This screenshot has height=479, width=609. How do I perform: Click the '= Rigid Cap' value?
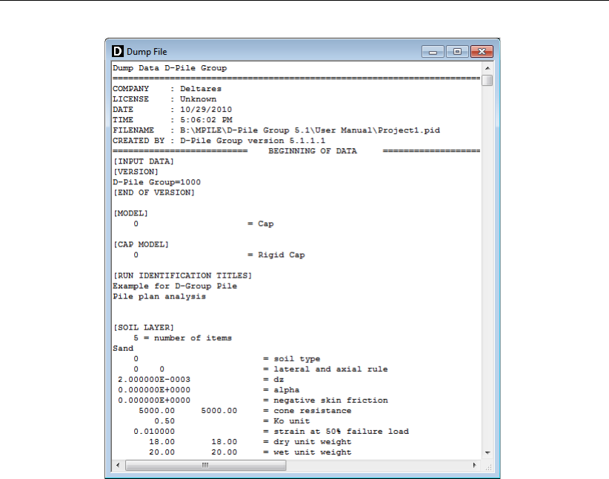tap(276, 255)
